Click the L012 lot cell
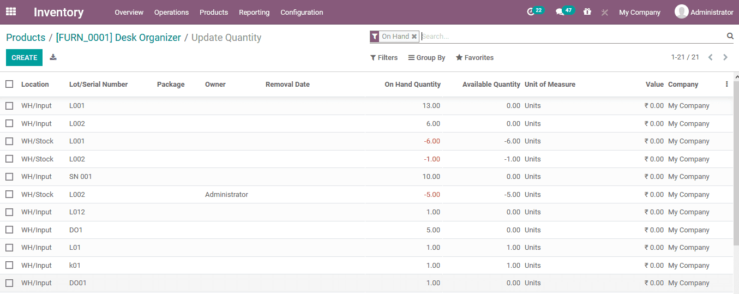 click(77, 212)
